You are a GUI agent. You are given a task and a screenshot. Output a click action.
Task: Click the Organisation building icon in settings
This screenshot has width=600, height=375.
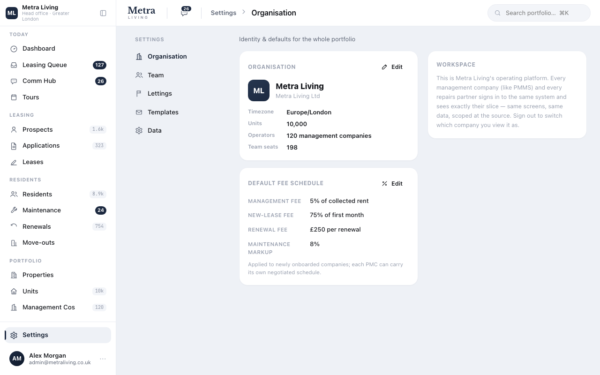[139, 57]
